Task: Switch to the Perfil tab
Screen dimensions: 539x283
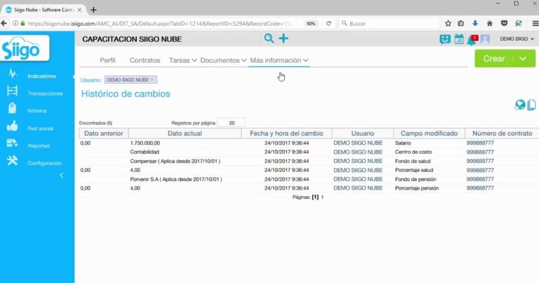Action: click(107, 60)
